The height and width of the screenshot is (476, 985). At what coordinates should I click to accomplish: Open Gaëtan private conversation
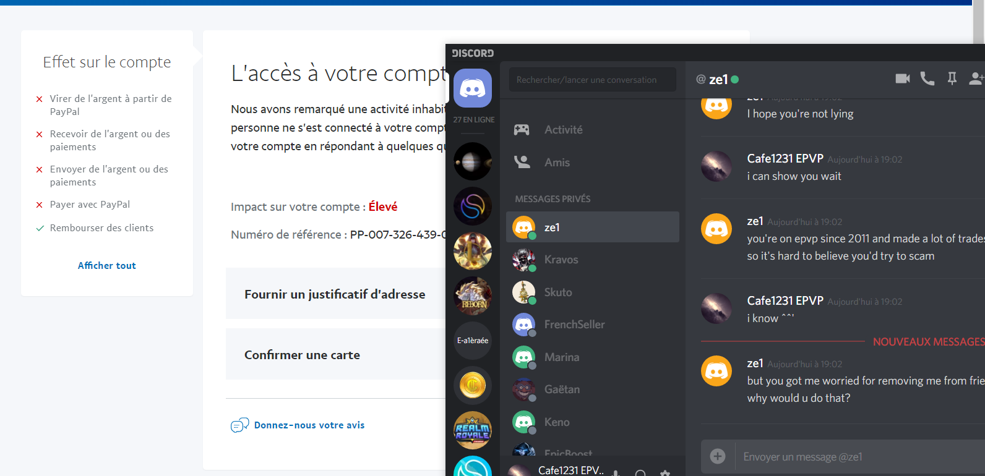(x=593, y=389)
